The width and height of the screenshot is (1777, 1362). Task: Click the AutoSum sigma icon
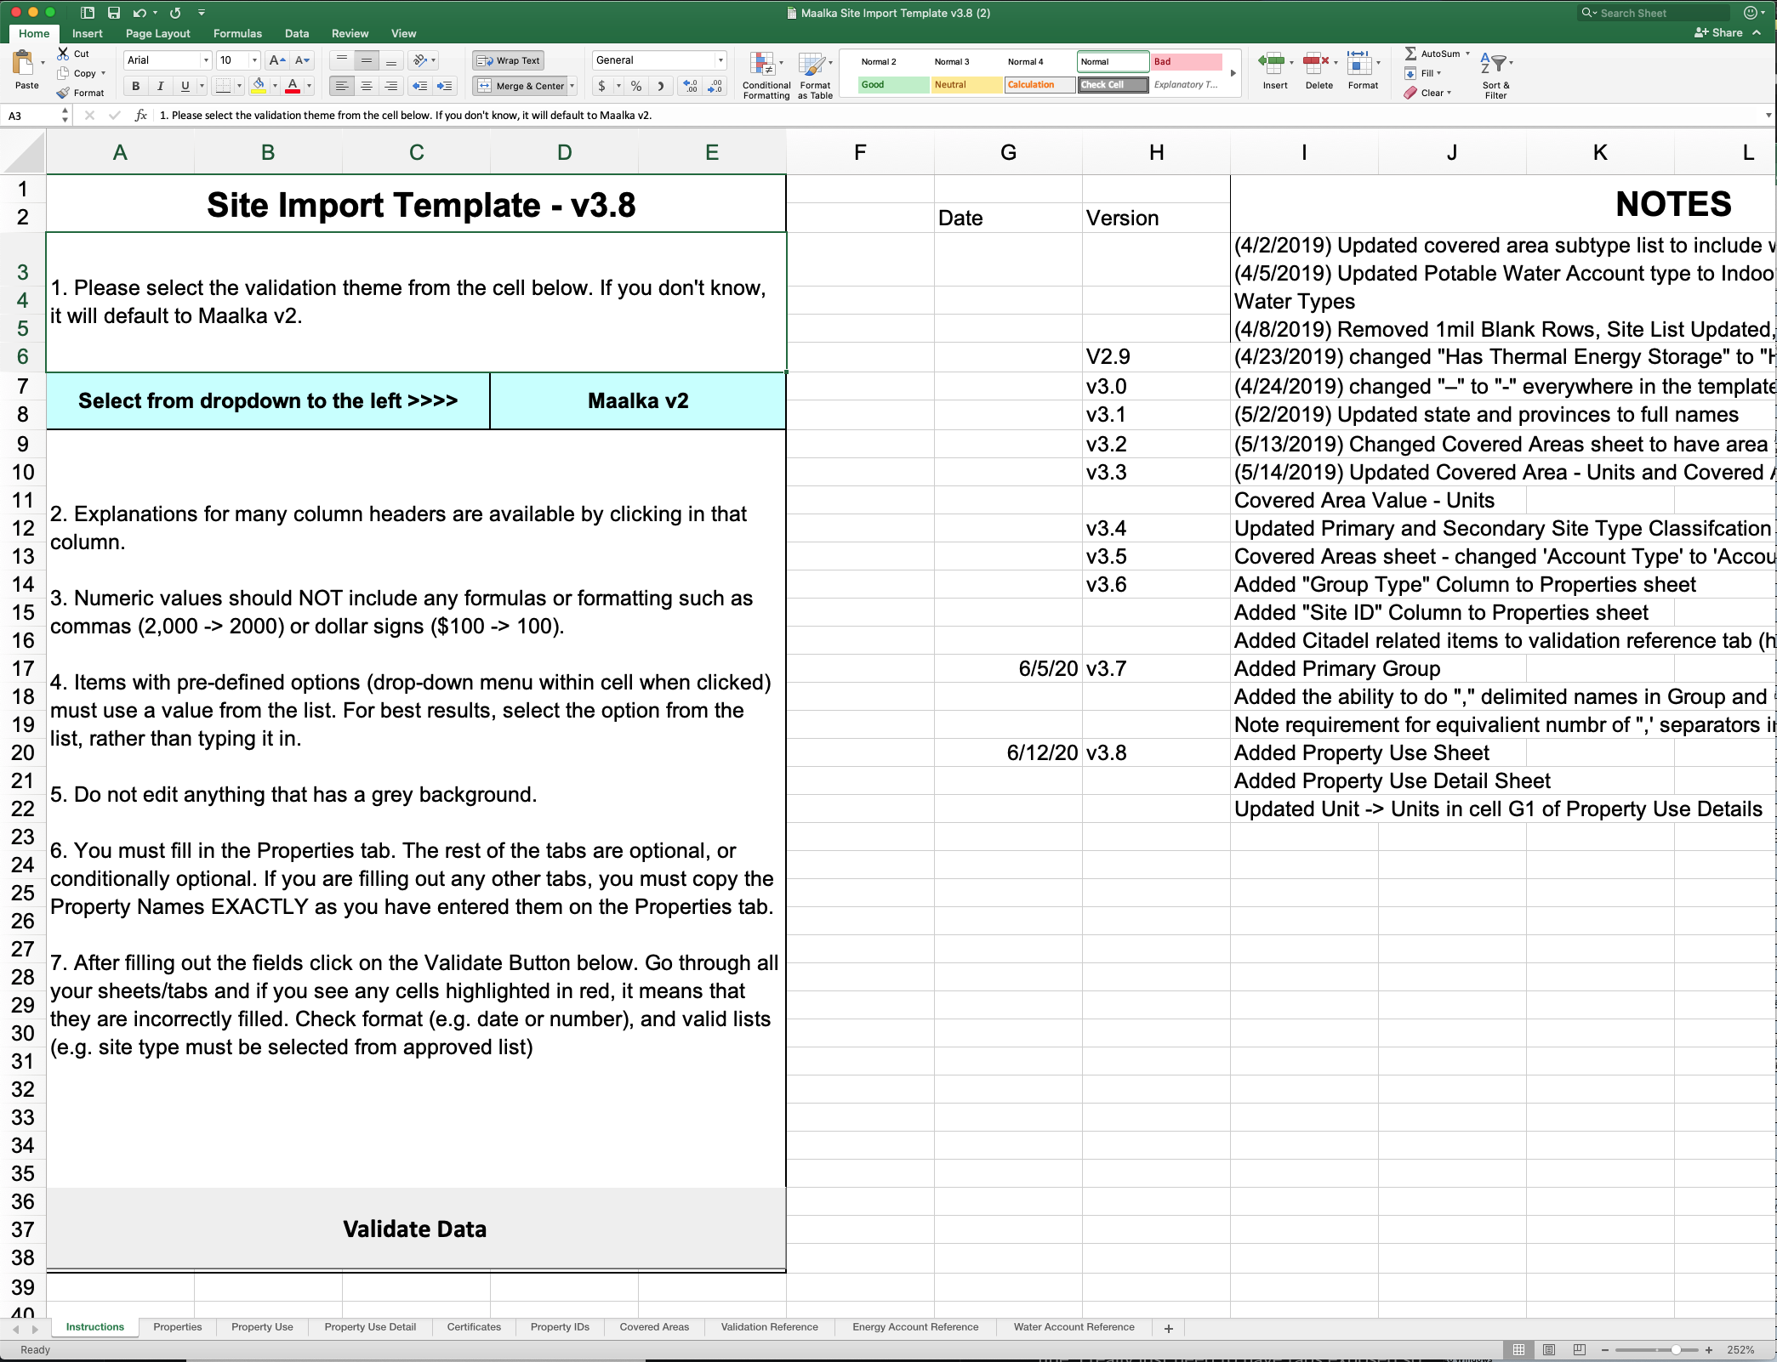click(1410, 54)
